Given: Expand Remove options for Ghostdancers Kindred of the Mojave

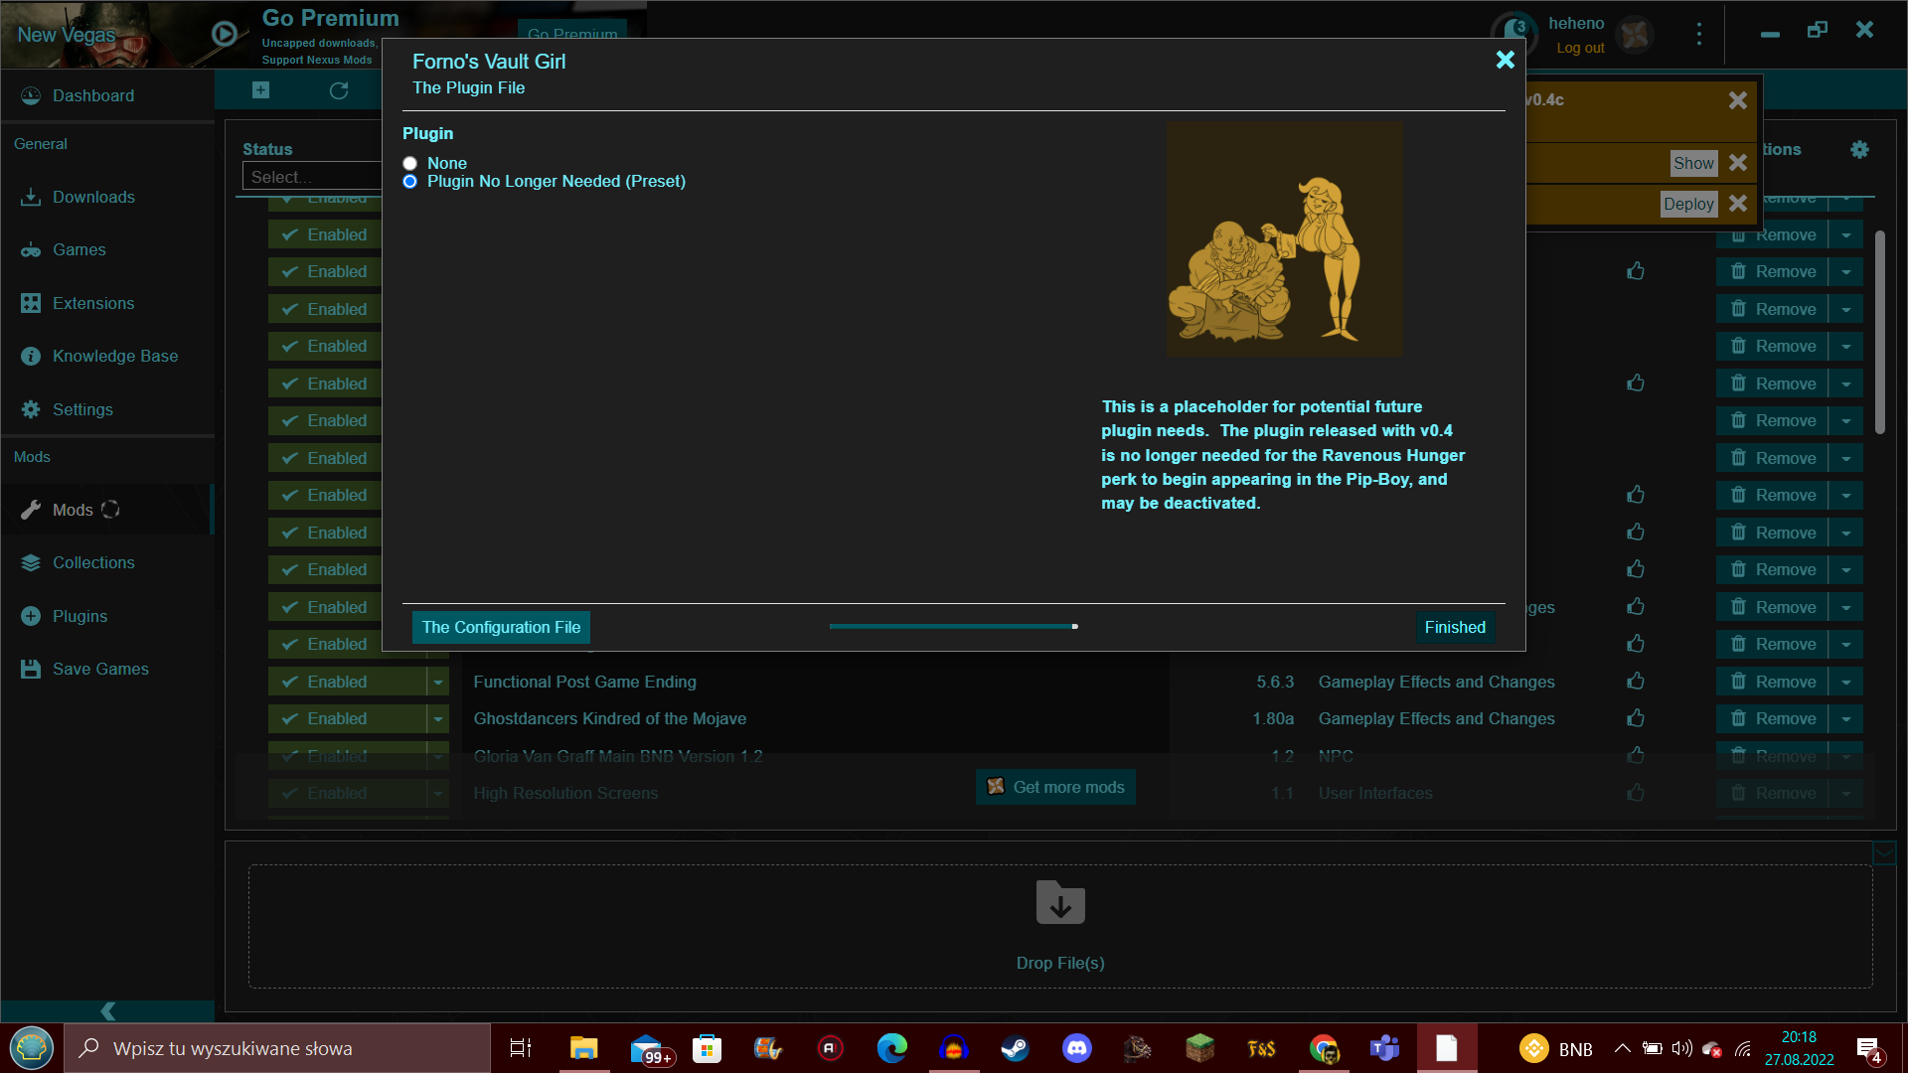Looking at the screenshot, I should (x=1846, y=718).
